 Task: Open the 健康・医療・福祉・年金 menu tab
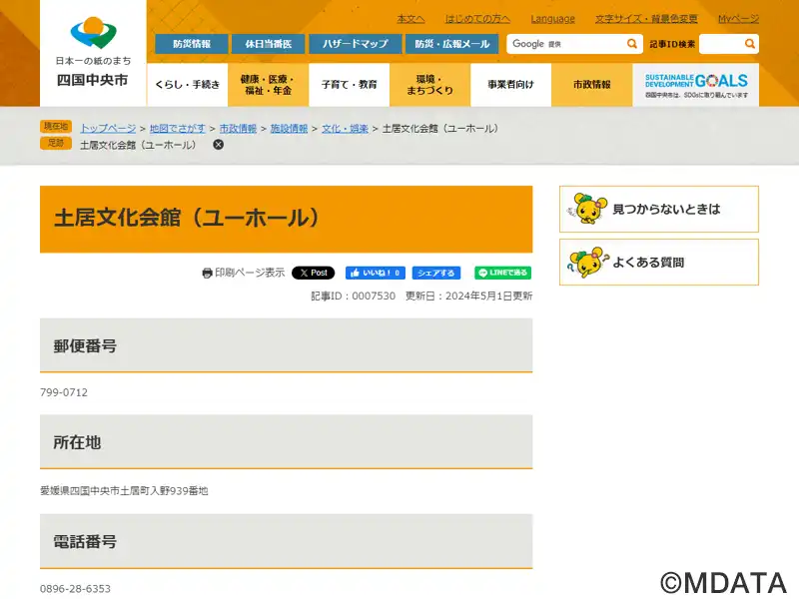[268, 85]
